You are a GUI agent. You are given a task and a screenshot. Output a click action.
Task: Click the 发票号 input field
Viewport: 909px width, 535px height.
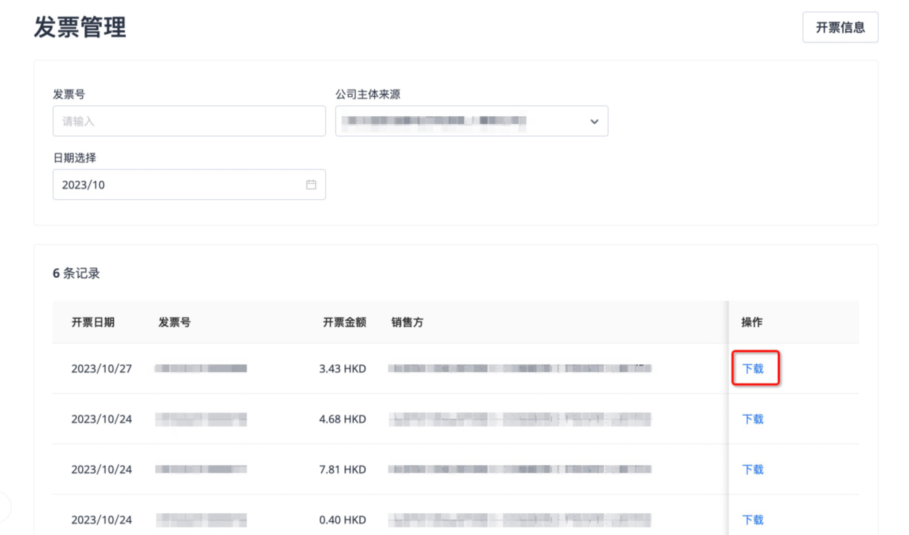click(189, 121)
